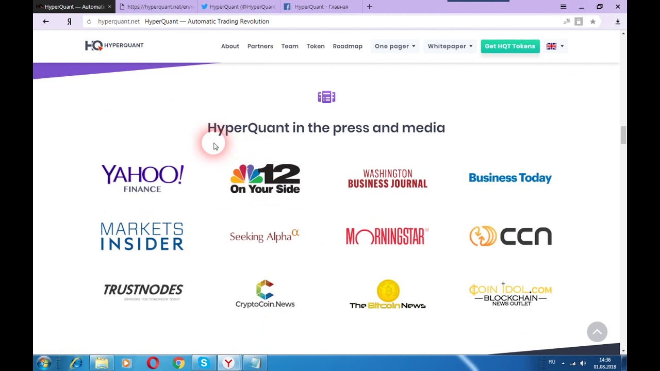Open the CryptoCoin.News logo
Viewport: 660px width, 371px height.
tap(265, 294)
